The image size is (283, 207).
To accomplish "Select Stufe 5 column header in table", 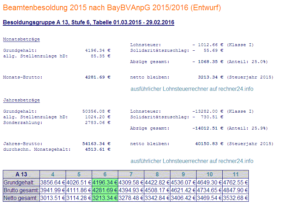I will [x=79, y=174].
